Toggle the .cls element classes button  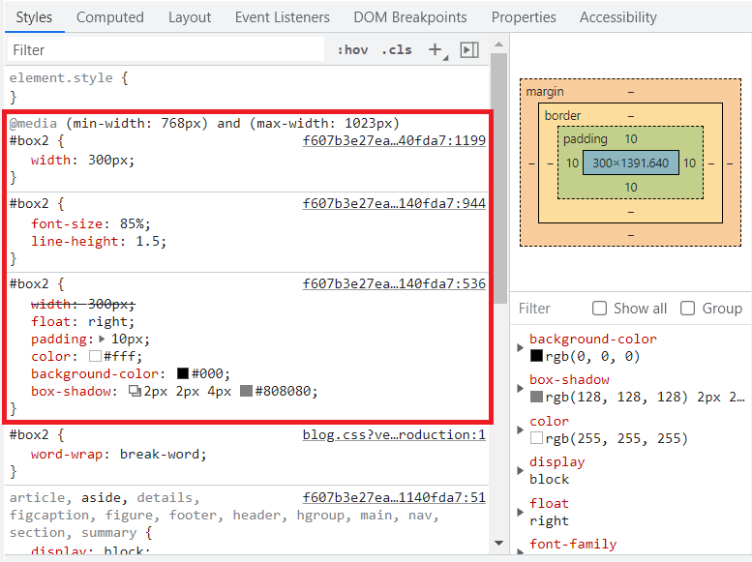[x=397, y=50]
